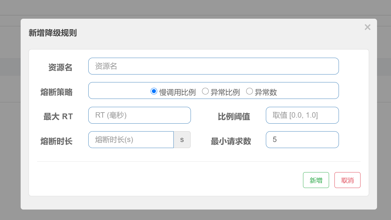Click the 最小请求数 field label
Image resolution: width=391 pixels, height=220 pixels.
coord(231,141)
